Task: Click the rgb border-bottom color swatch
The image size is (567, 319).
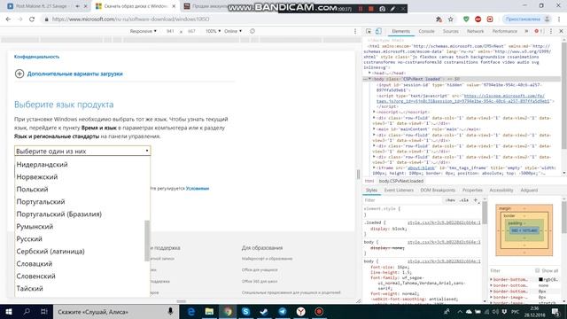Action: click(540, 280)
